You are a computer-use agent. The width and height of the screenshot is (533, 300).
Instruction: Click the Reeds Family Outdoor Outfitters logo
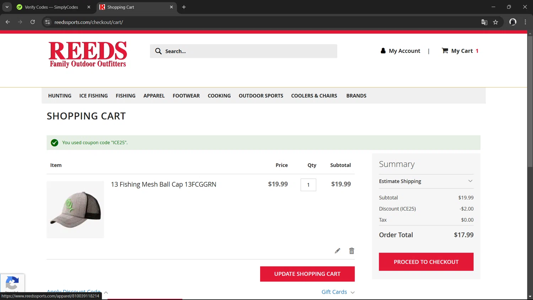pyautogui.click(x=88, y=54)
